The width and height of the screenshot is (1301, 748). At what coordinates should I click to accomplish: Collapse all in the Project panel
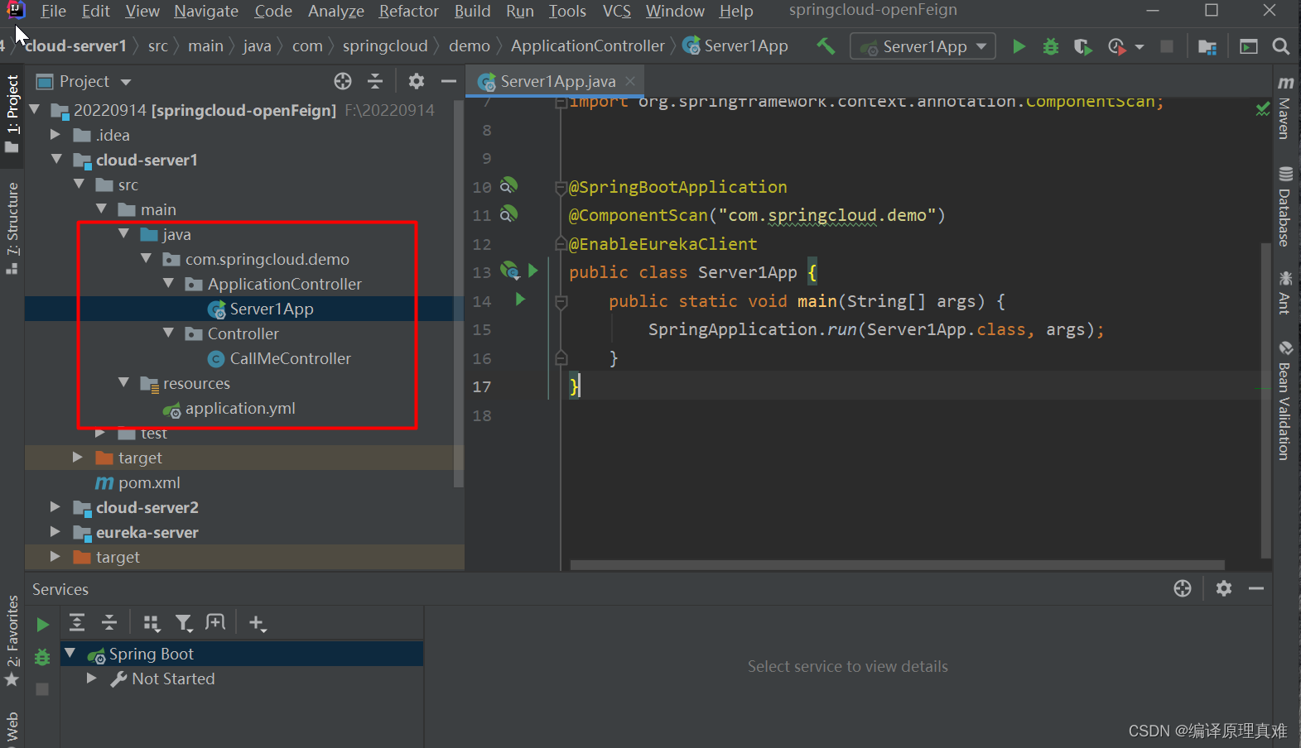[x=375, y=81]
